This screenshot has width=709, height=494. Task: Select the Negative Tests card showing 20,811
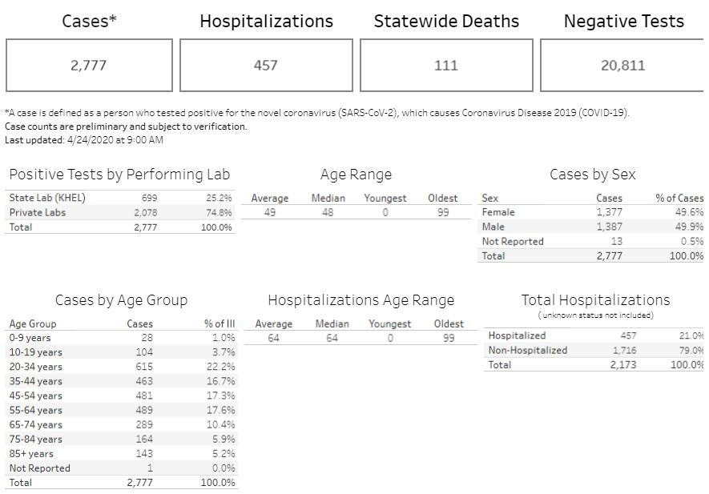pyautogui.click(x=622, y=66)
